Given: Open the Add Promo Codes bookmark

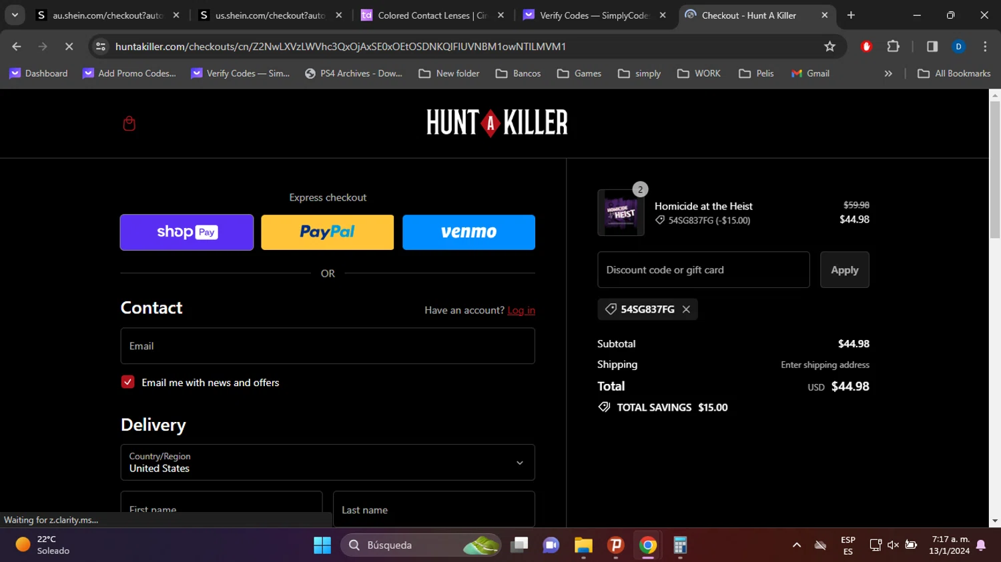Looking at the screenshot, I should [129, 73].
